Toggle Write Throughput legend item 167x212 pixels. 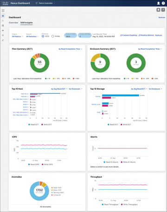coord(129,205)
